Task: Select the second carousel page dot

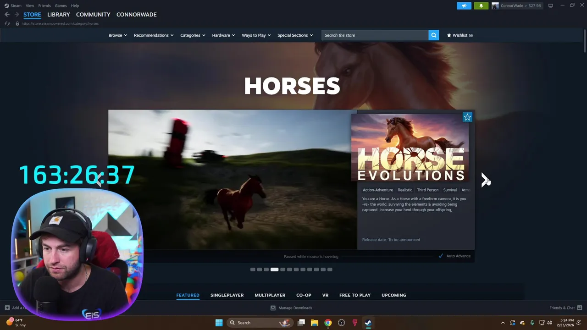Action: point(260,269)
